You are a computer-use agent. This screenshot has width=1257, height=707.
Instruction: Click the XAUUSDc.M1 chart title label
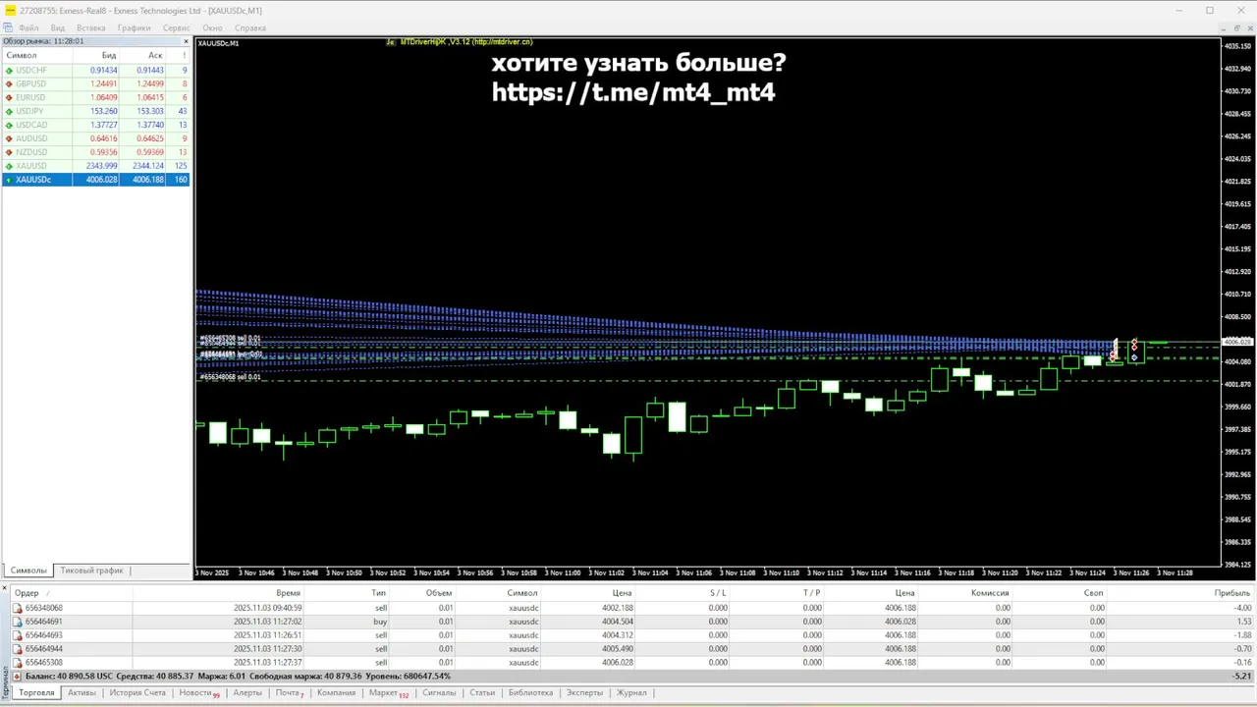(219, 43)
